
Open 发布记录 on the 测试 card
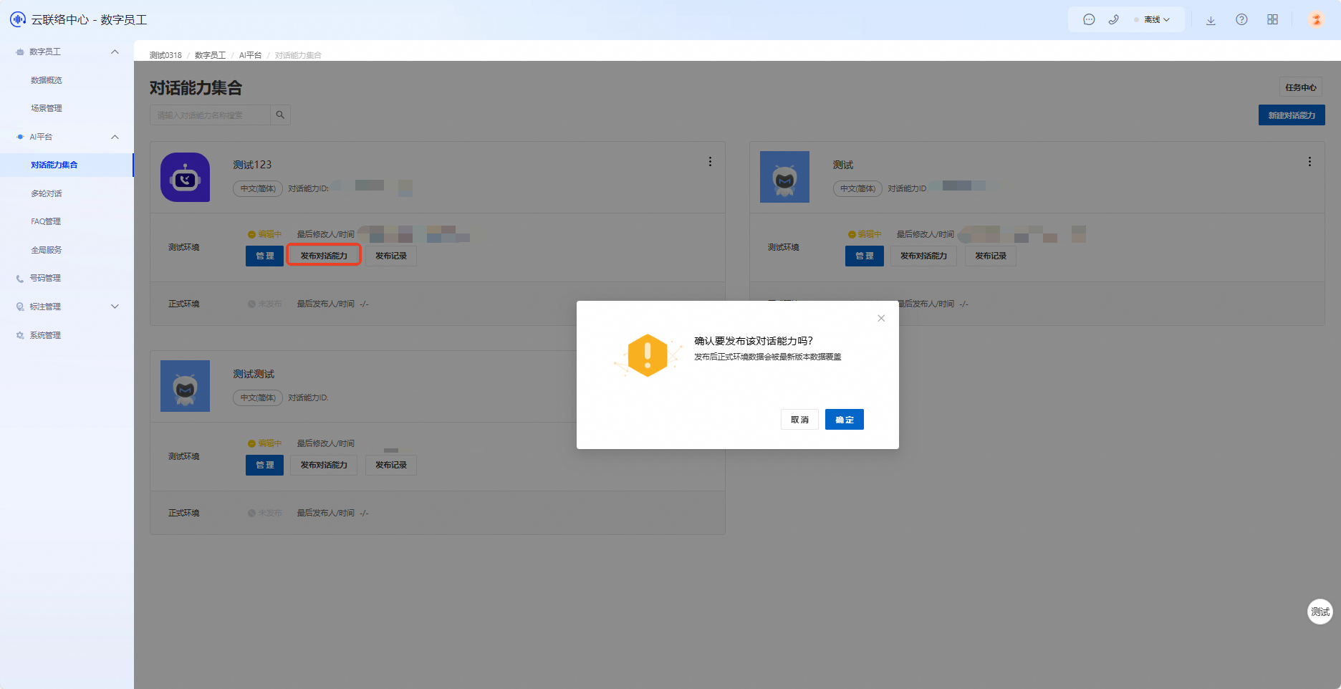click(991, 256)
